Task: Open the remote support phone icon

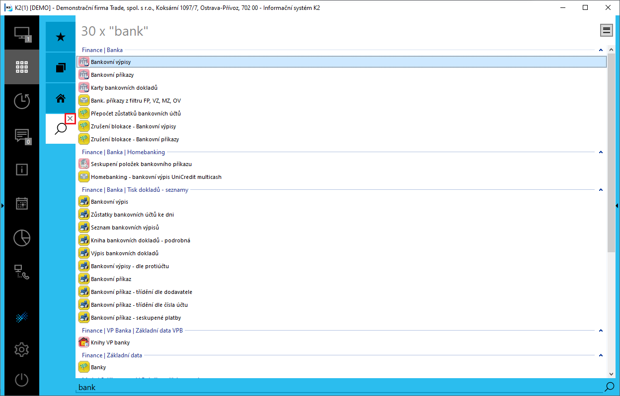Action: pos(21,272)
